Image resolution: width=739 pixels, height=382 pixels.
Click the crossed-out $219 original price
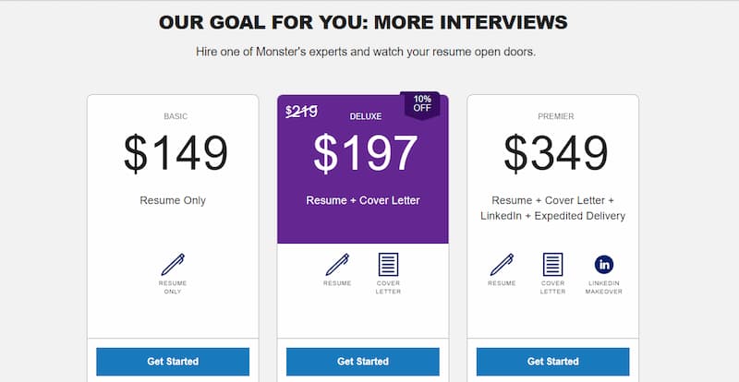click(x=301, y=112)
